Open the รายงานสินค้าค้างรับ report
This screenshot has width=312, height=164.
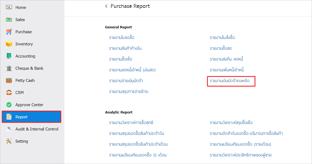point(125,48)
